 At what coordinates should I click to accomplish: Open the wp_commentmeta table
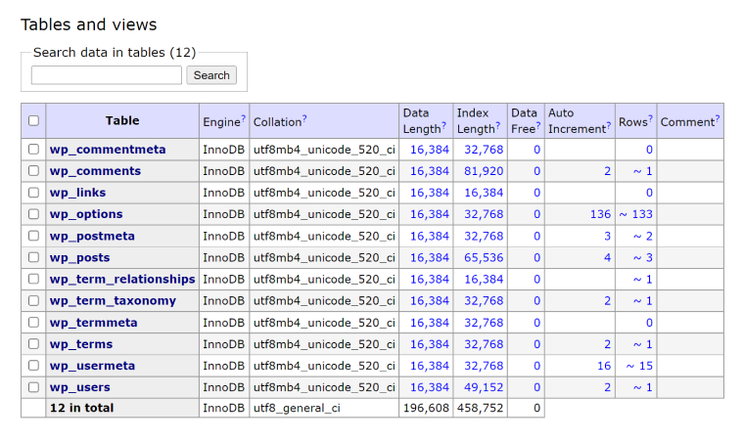coord(108,150)
